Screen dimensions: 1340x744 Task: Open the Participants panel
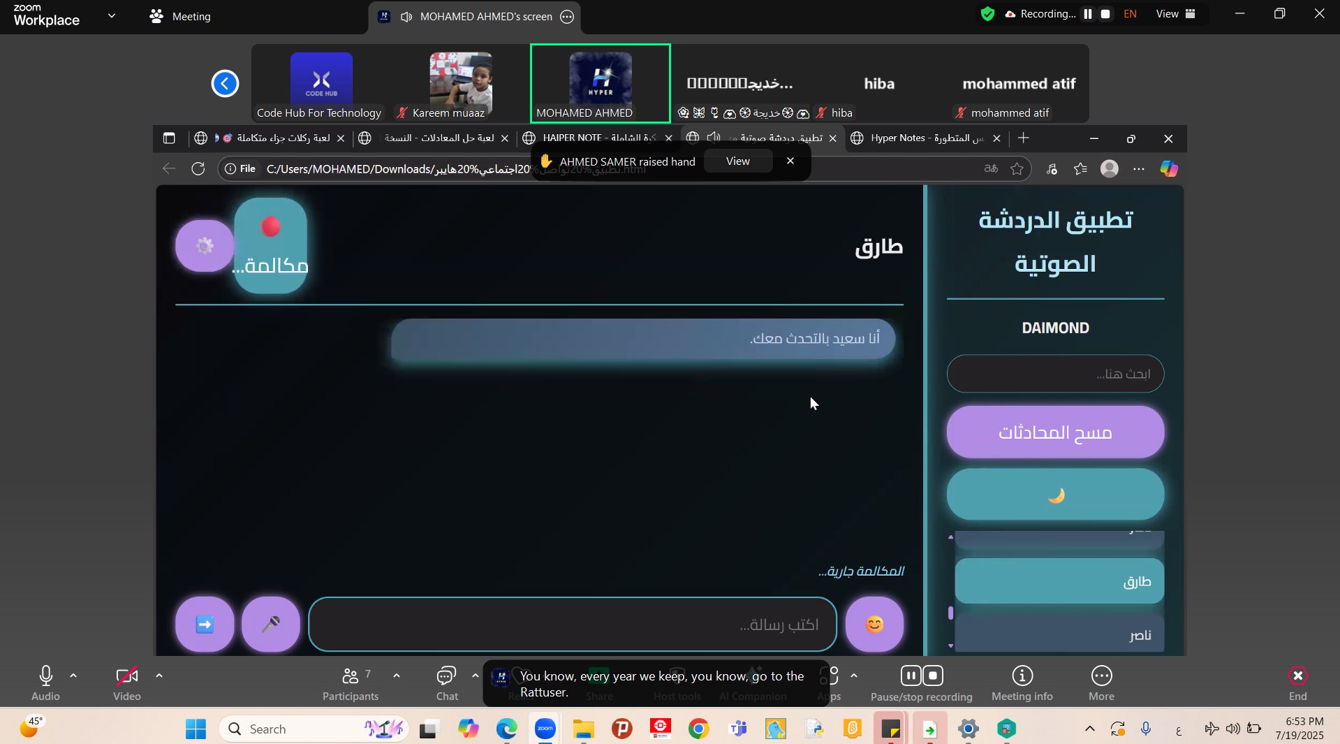(351, 683)
